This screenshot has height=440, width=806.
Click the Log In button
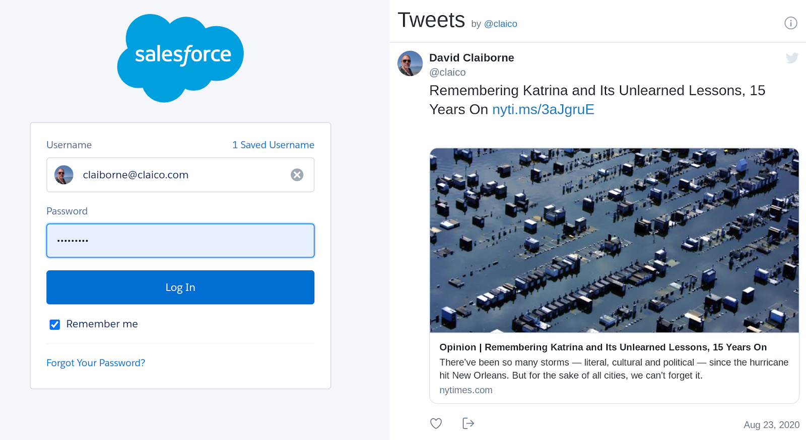point(180,287)
